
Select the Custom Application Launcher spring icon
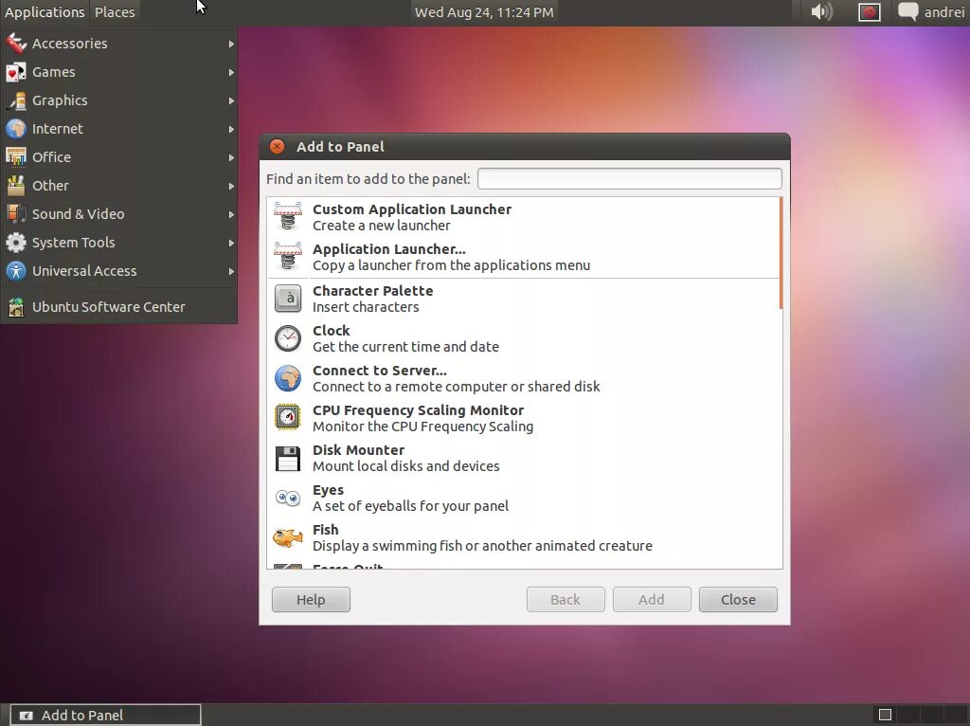click(x=288, y=217)
